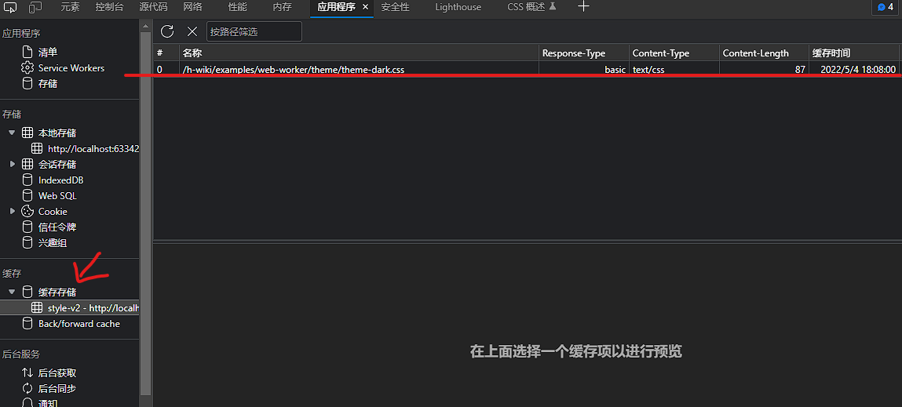The width and height of the screenshot is (902, 407).
Task: Switch to the 安全性 tab
Action: [395, 8]
